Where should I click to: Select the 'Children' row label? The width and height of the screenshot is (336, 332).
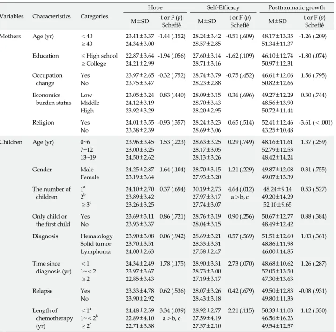11,142
